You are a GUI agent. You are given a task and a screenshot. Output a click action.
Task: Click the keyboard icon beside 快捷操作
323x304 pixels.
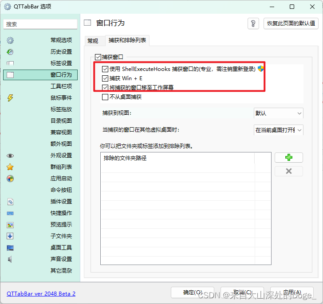pyautogui.click(x=10, y=213)
